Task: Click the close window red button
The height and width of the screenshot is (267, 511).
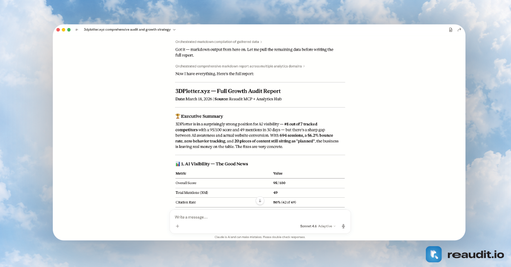Action: 58,30
